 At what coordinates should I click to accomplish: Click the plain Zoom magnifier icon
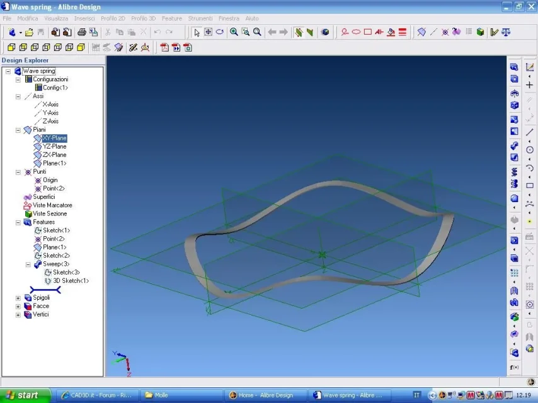257,32
